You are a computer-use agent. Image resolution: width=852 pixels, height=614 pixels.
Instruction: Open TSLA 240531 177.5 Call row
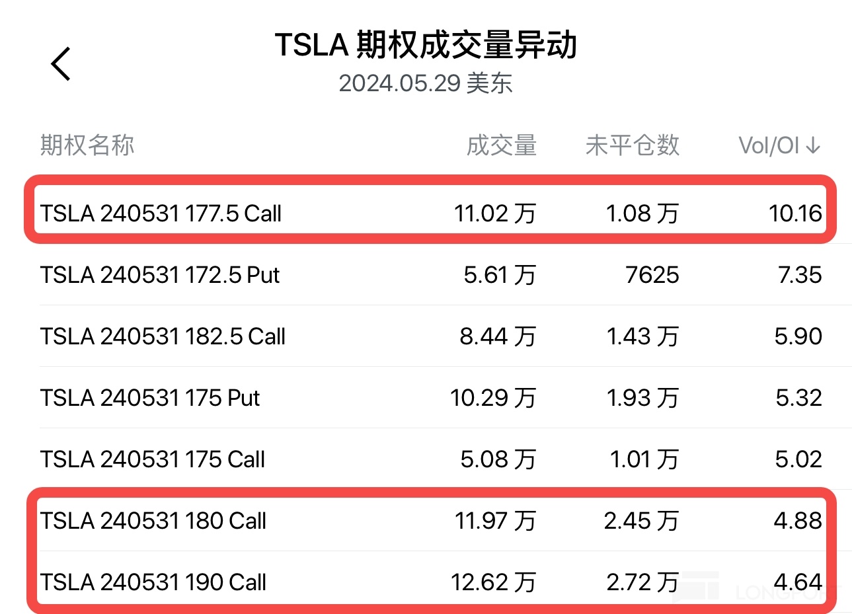161,213
